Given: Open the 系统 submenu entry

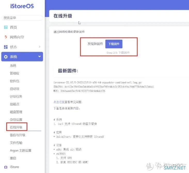Looking at the screenshot, I should [x=13, y=66].
